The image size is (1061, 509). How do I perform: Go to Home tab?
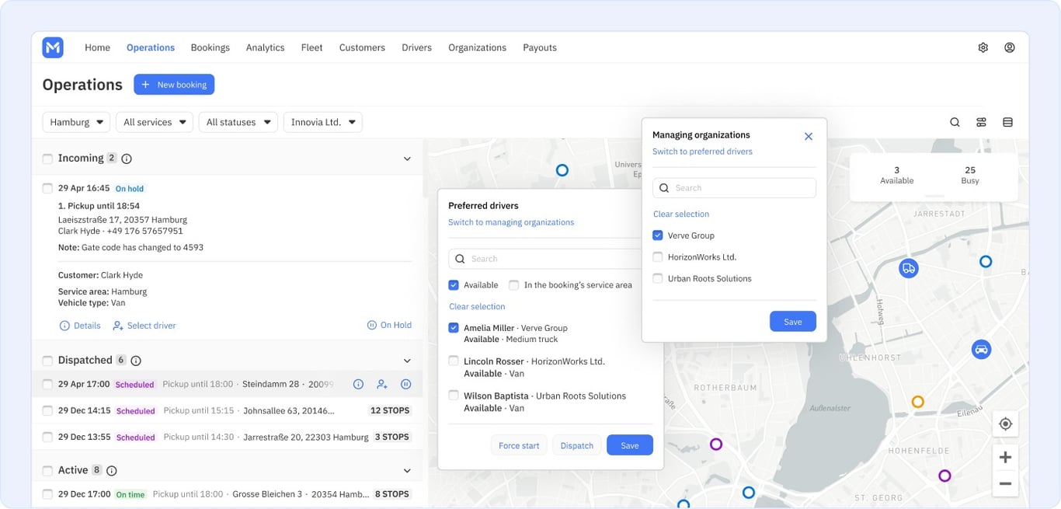click(x=97, y=47)
